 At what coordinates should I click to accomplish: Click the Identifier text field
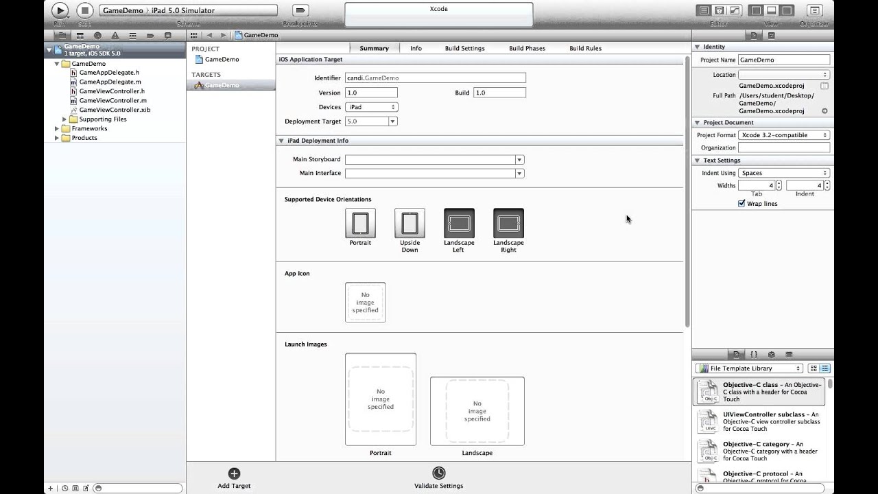coord(436,78)
